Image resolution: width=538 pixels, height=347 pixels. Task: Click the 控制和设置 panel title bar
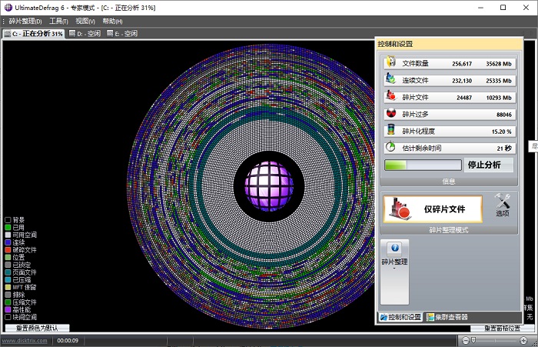coord(449,44)
